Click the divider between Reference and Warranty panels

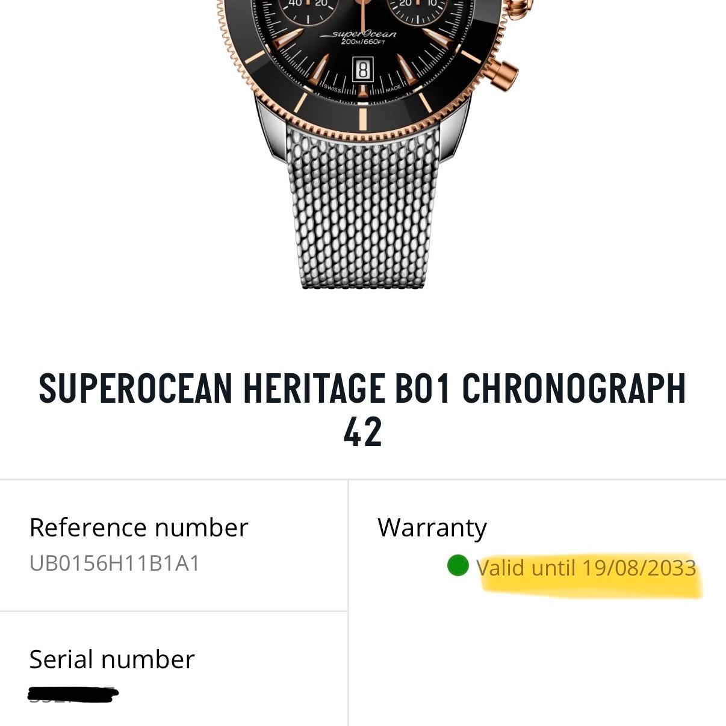click(348, 554)
